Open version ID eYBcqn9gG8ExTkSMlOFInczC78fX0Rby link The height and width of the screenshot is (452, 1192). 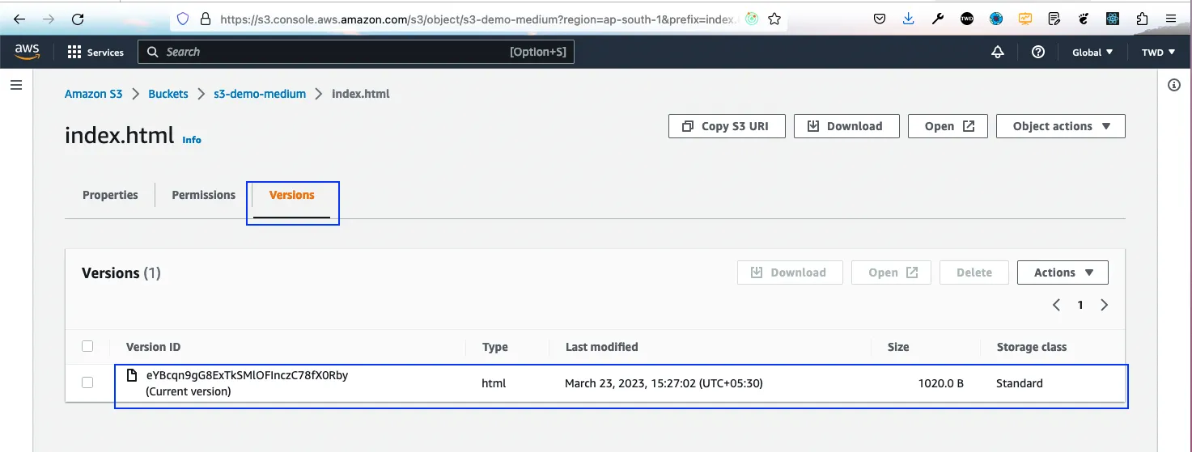[247, 375]
